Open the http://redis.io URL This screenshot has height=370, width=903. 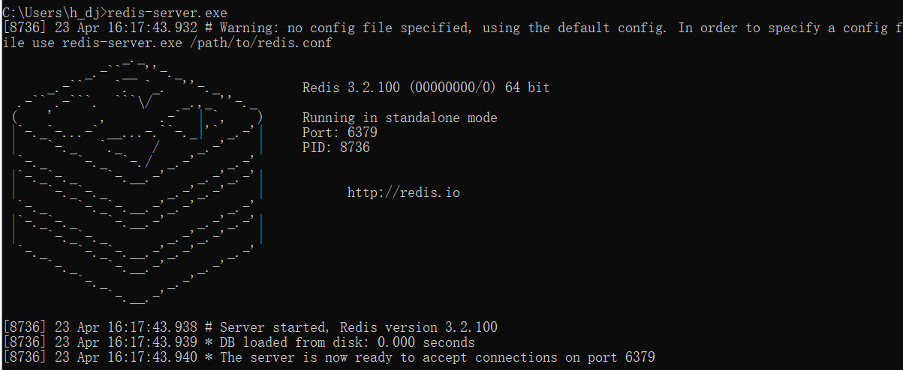coord(403,193)
